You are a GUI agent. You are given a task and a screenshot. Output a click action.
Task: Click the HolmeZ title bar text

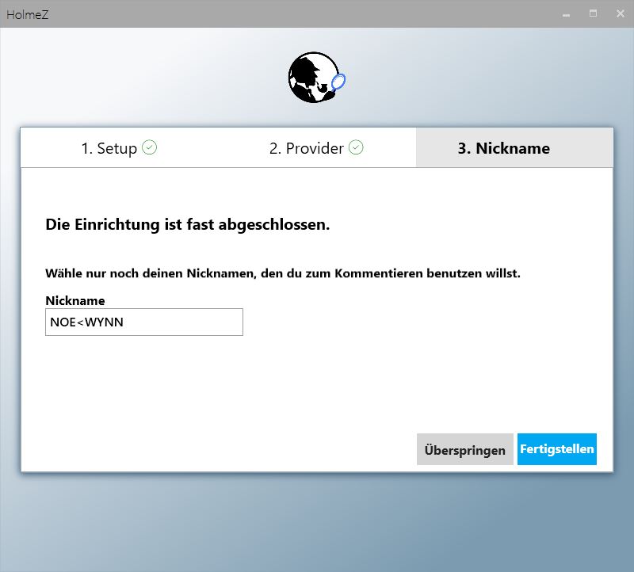28,15
